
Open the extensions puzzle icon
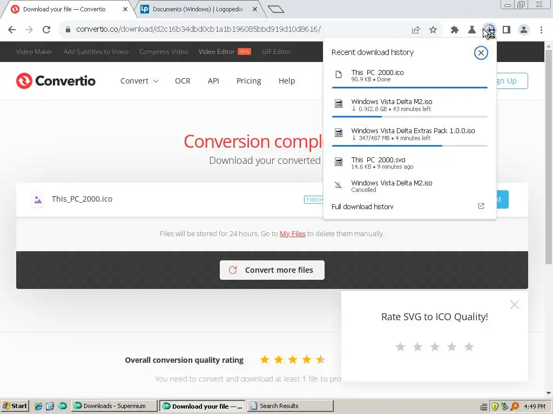pos(455,30)
